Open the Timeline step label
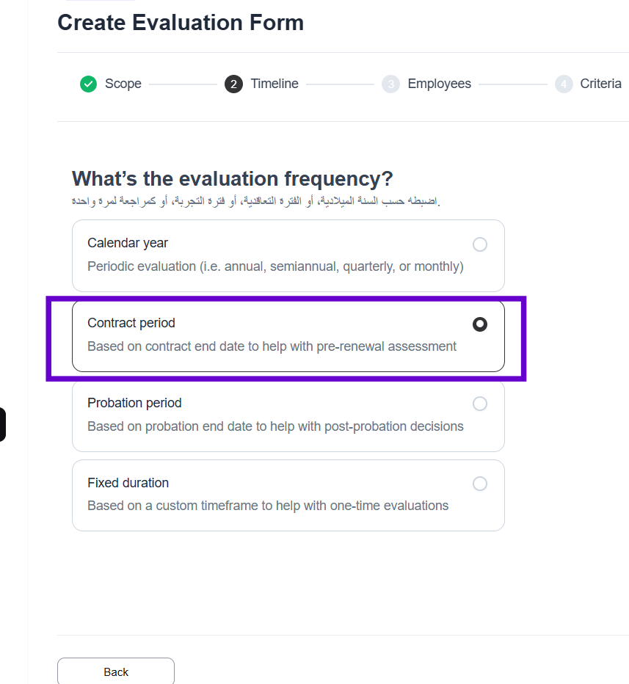Viewport: 629px width, 684px height. coord(274,84)
